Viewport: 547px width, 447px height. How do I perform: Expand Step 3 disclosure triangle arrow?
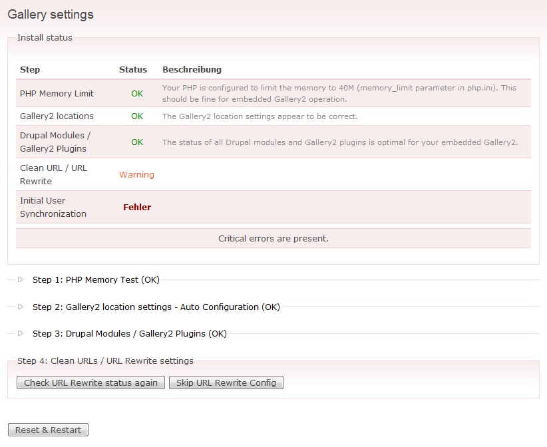point(21,333)
